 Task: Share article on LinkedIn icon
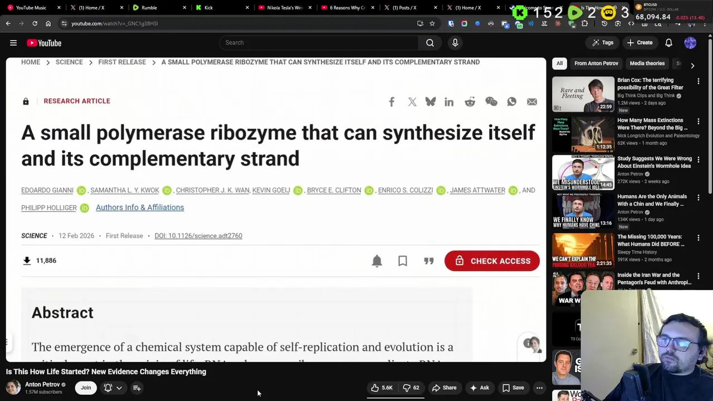(449, 101)
